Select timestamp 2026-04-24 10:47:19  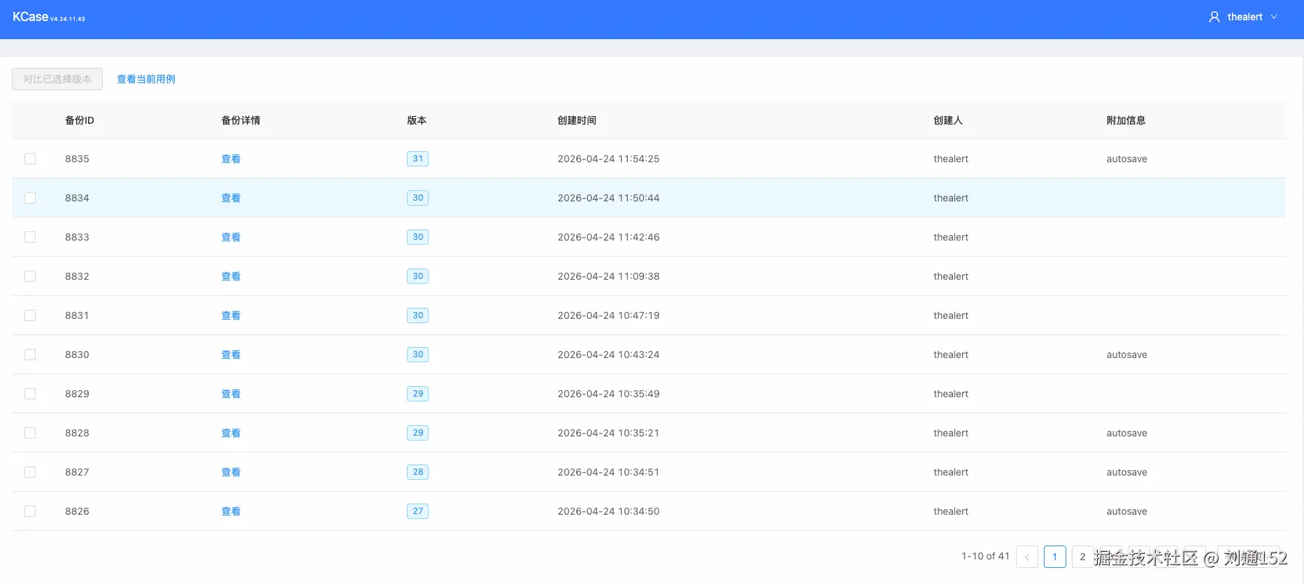pos(608,315)
